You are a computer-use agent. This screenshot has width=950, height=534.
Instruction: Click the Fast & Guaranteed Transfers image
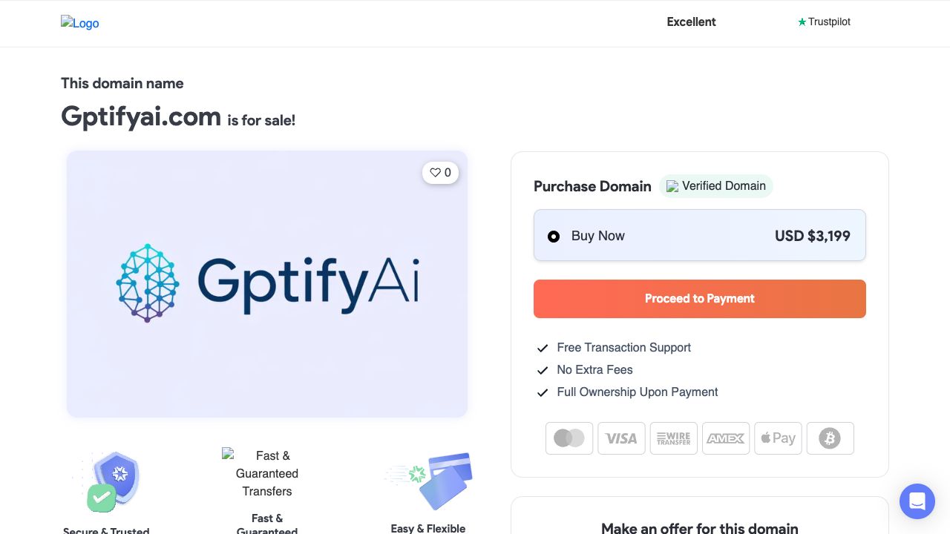(266, 473)
